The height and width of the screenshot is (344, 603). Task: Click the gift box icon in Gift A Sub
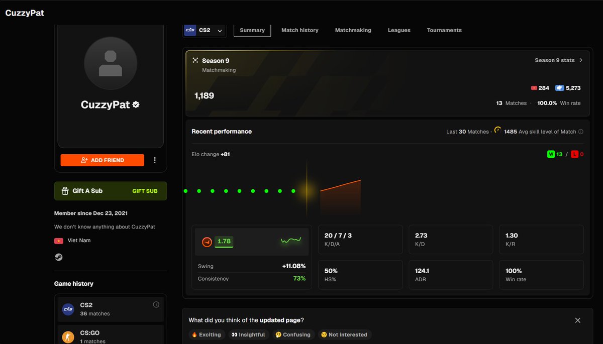65,191
